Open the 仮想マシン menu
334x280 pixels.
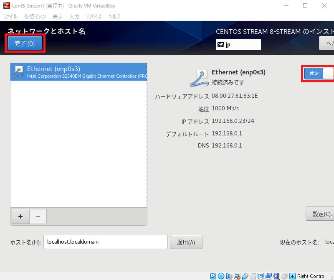[35, 16]
